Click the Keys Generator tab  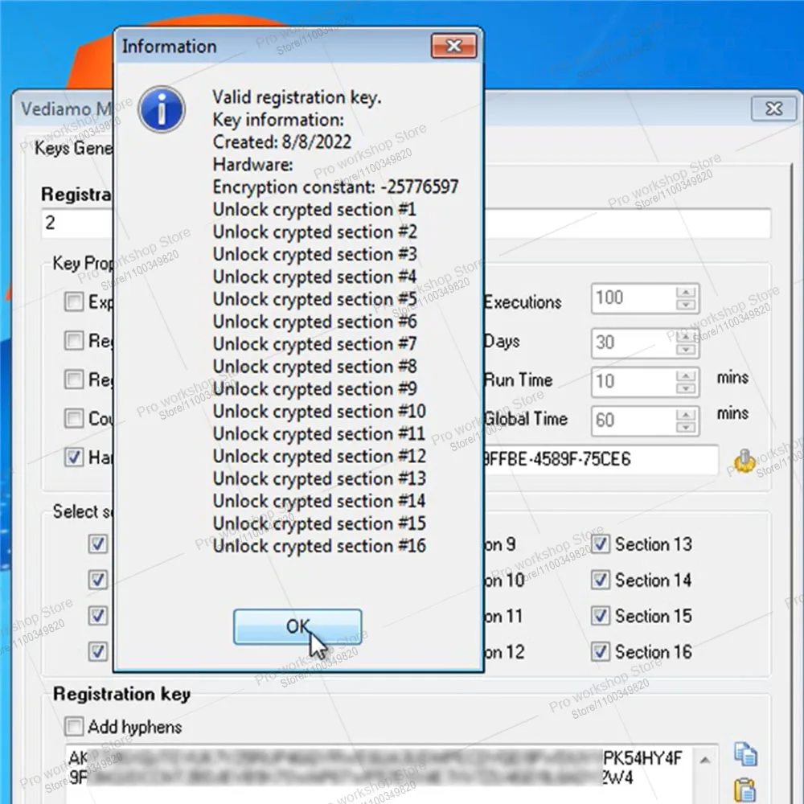(73, 148)
